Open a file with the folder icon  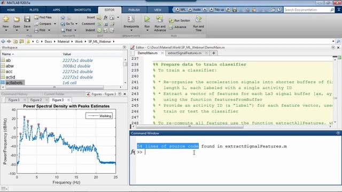pos(17,19)
